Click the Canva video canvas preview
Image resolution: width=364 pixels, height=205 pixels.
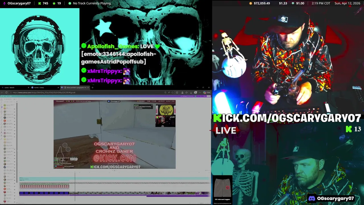pos(115,134)
